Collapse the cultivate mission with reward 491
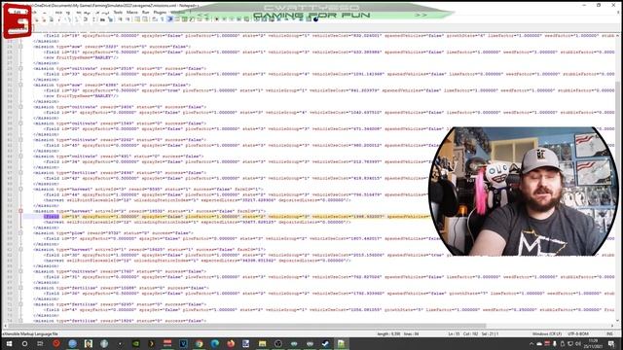623x350 pixels. pos(20,157)
